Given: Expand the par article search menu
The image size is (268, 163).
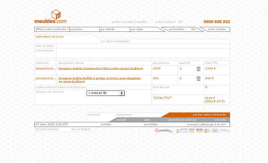Looking at the screenshot, I should pos(115,29).
